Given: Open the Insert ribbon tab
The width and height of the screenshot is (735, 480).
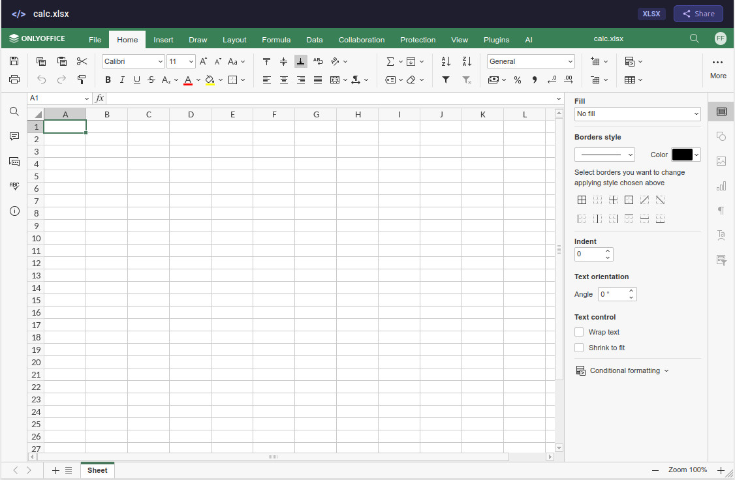Looking at the screenshot, I should tap(163, 40).
